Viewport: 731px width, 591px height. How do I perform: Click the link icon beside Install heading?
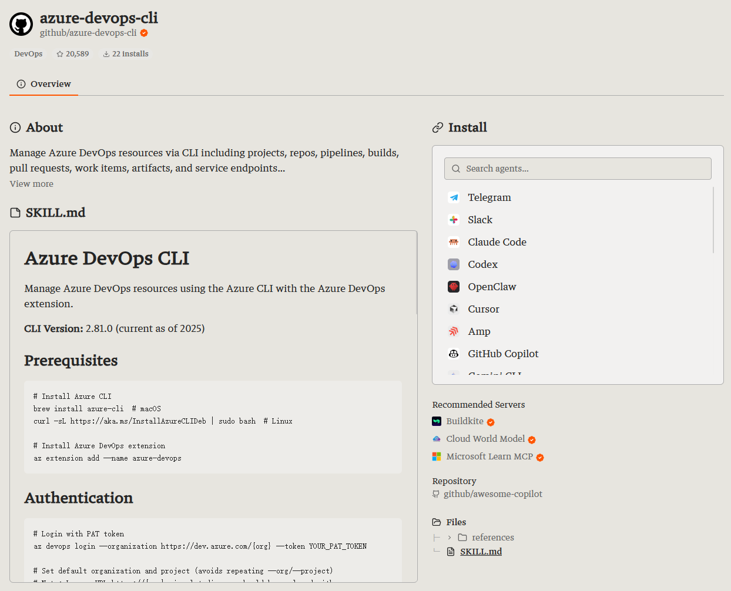(x=438, y=127)
